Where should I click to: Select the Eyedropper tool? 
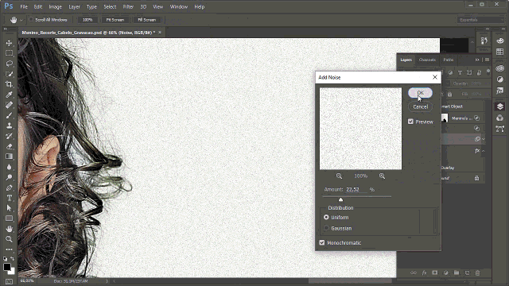click(9, 95)
